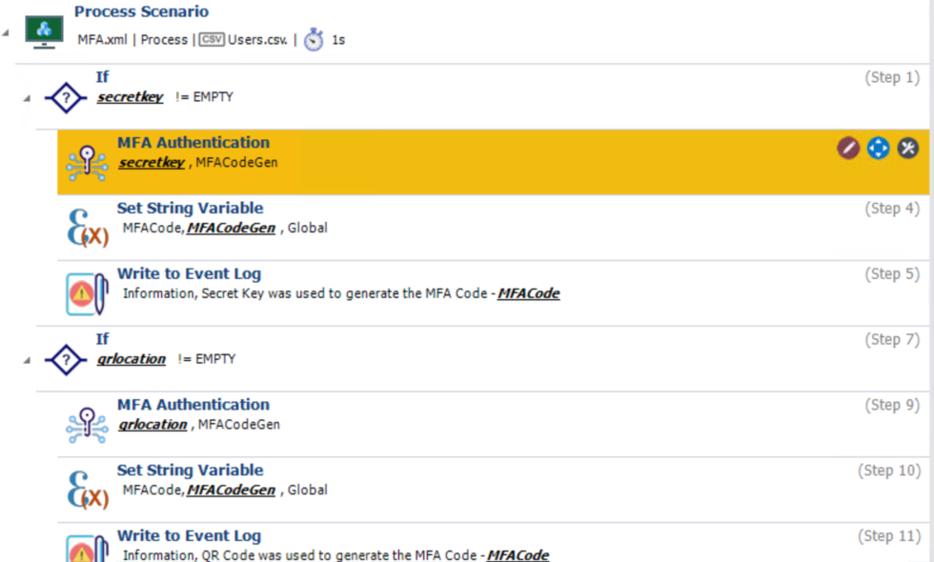Click the Step 9 MFA Authentication icon

87,425
